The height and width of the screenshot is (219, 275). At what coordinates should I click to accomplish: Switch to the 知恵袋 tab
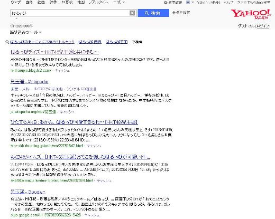[67, 2]
